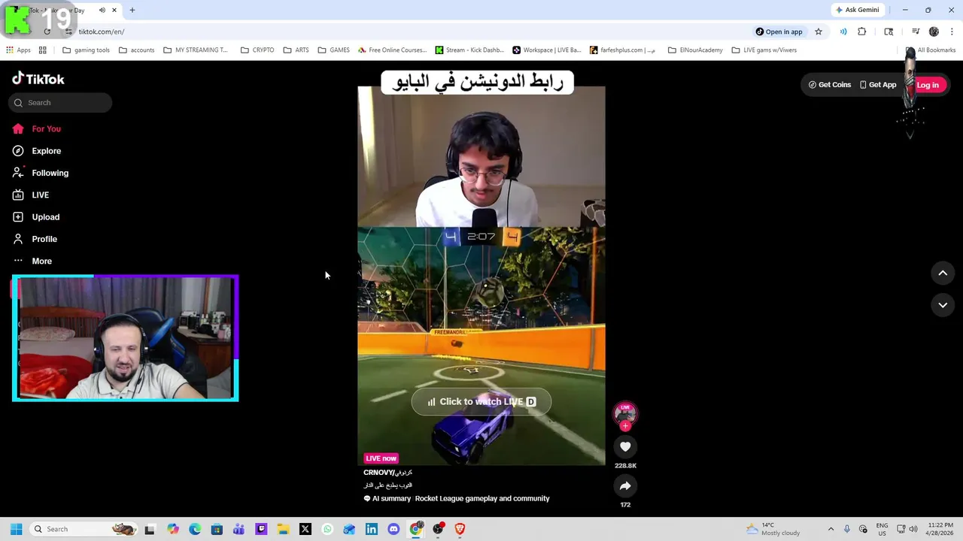Viewport: 963px width, 541px height.
Task: Mute the tab via speaker icon
Action: click(102, 11)
